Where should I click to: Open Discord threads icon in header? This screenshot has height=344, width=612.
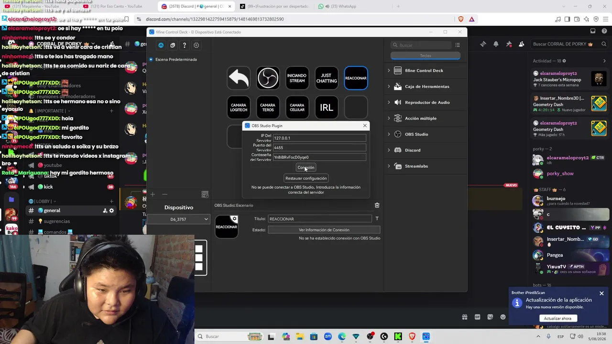tap(483, 44)
